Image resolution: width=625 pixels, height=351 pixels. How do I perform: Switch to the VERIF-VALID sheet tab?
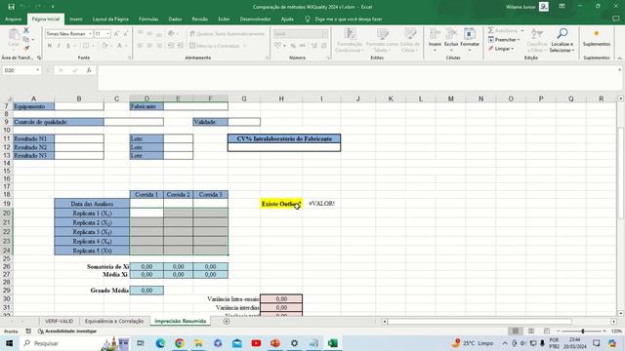pos(59,321)
